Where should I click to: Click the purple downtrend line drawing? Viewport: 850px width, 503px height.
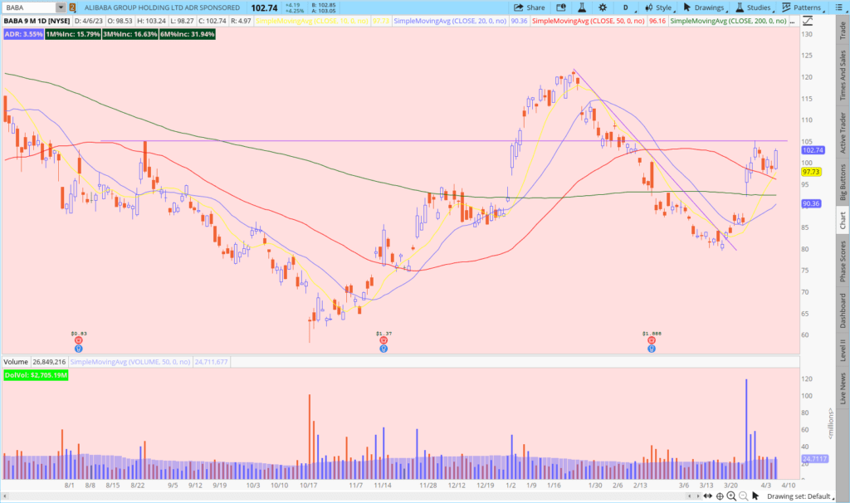(x=656, y=161)
